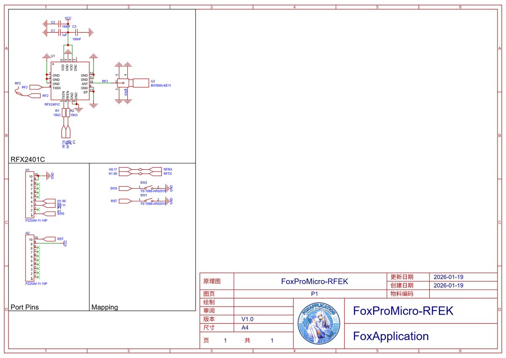506x358 pixels.
Task: Select the H1.00 net port on header H1
Action: pos(49,201)
